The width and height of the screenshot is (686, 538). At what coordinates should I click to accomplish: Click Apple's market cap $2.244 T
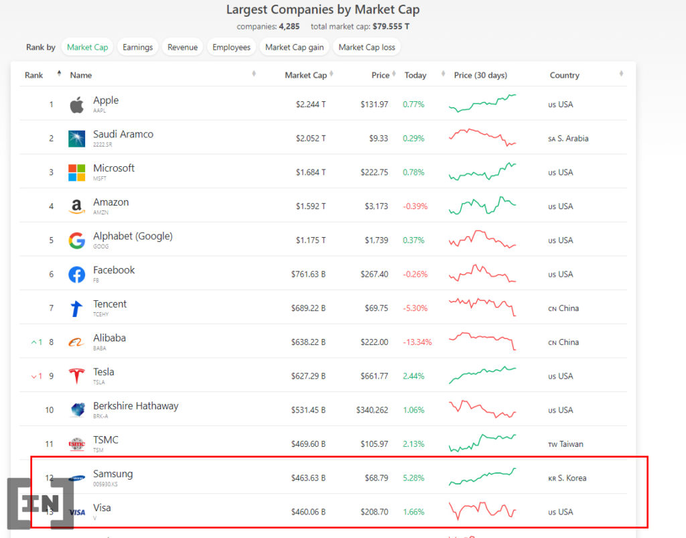tap(311, 105)
